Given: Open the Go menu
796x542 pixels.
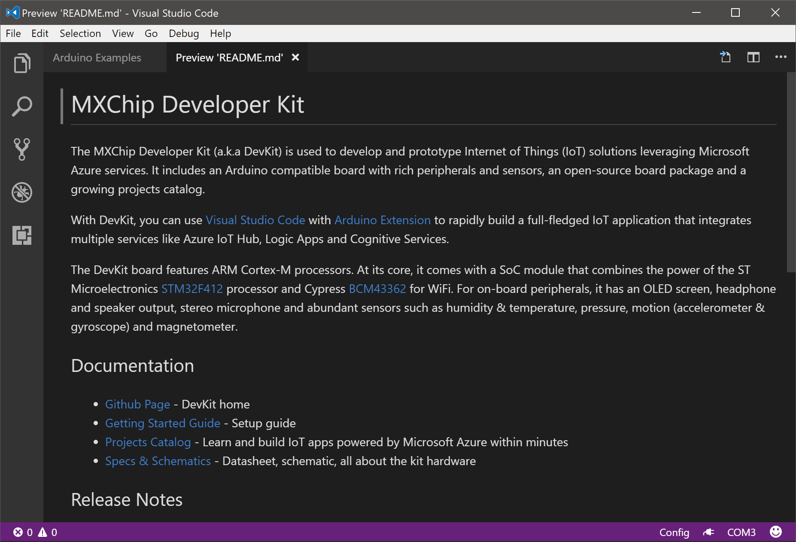Looking at the screenshot, I should click(151, 33).
